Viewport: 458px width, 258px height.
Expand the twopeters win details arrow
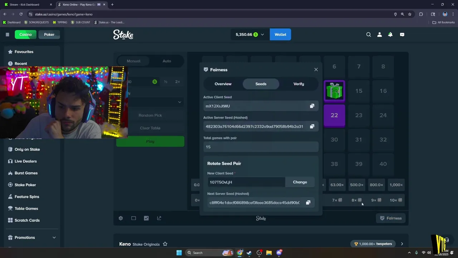pyautogui.click(x=402, y=244)
